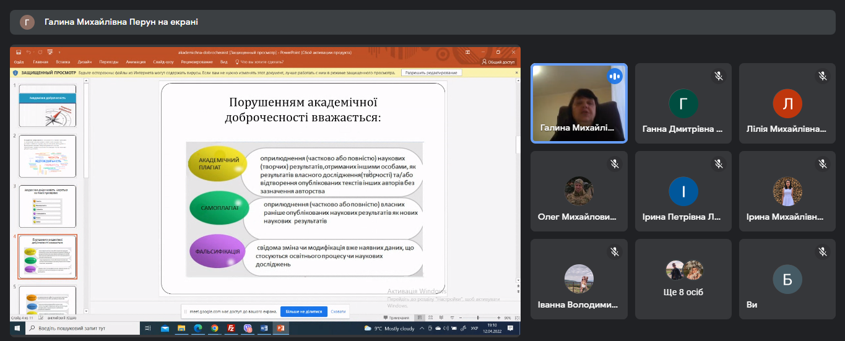Select slide 5 thumbnail in the slide panel
Viewport: 845px width, 341px height.
[x=48, y=300]
